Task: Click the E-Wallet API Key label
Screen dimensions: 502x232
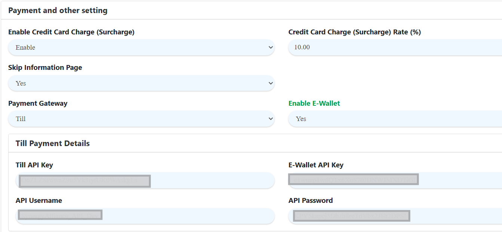Action: click(x=316, y=165)
